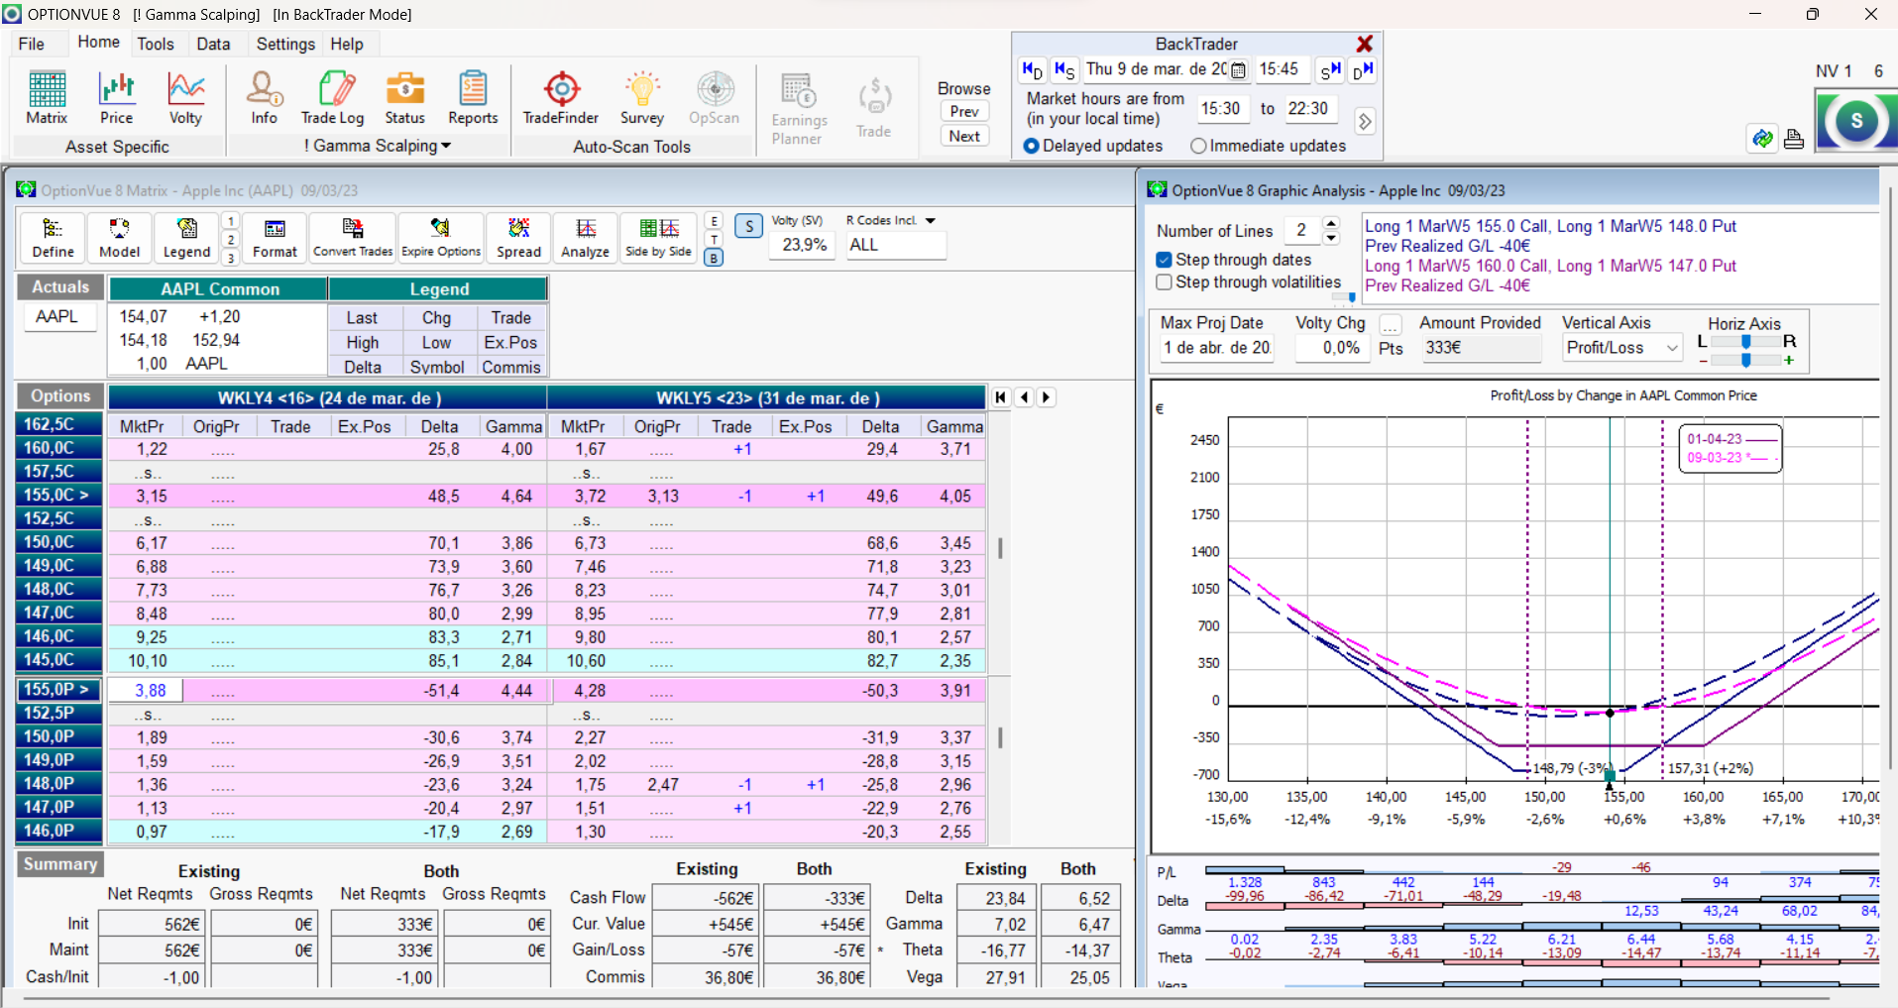Click Expire Options icon

click(x=441, y=239)
